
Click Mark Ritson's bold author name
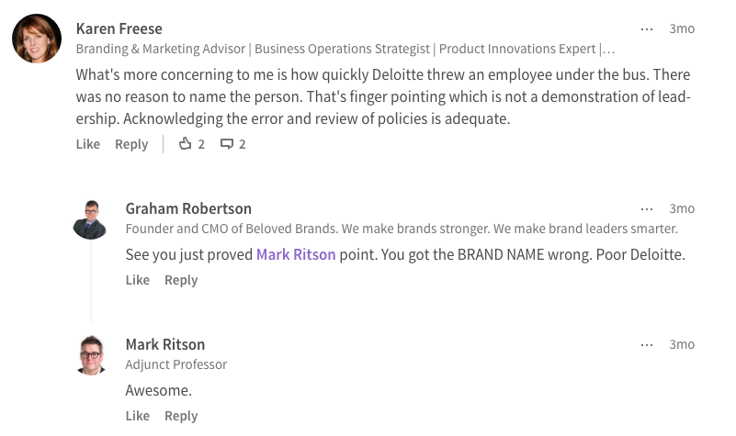(x=165, y=344)
